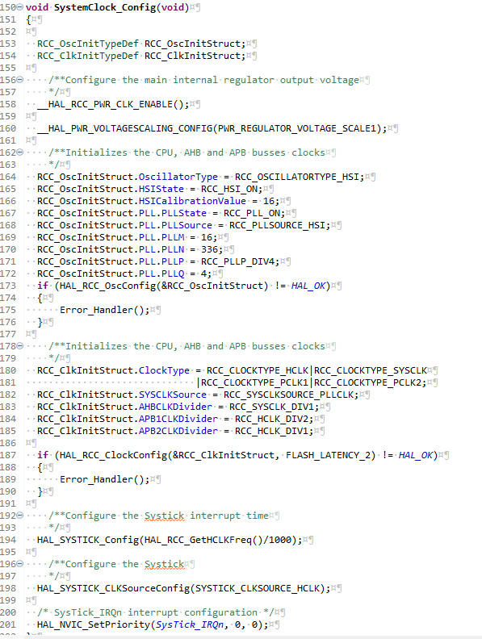Viewport: 482px width, 639px height.
Task: Click RCC_CLOCKTYPE_HCLK constant
Action: point(258,371)
